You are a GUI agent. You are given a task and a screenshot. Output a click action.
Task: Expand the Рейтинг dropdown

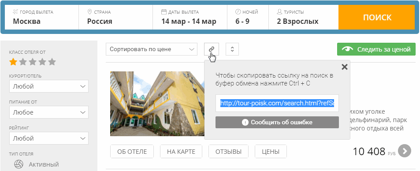pyautogui.click(x=49, y=138)
